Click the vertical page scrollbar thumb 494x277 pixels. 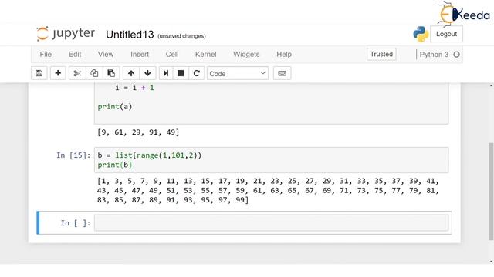(491, 192)
